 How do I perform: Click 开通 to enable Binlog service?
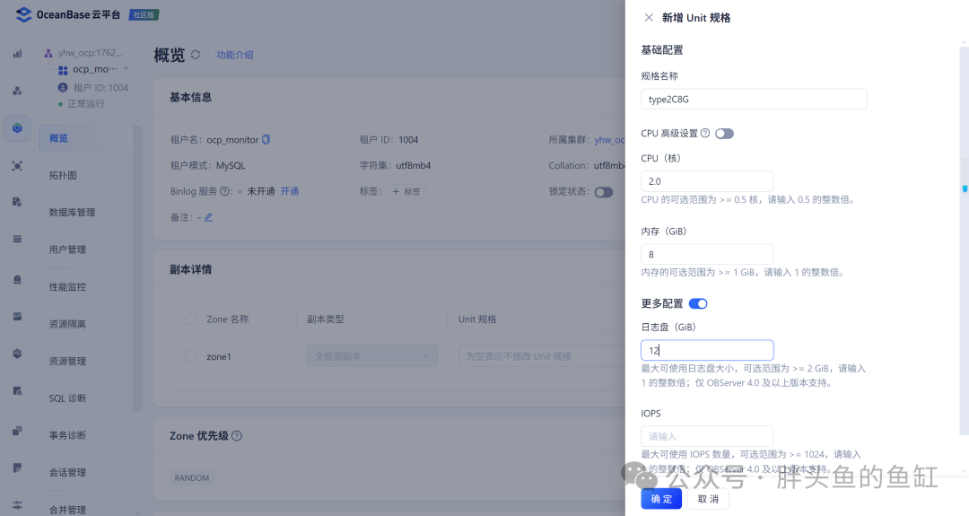(x=289, y=191)
